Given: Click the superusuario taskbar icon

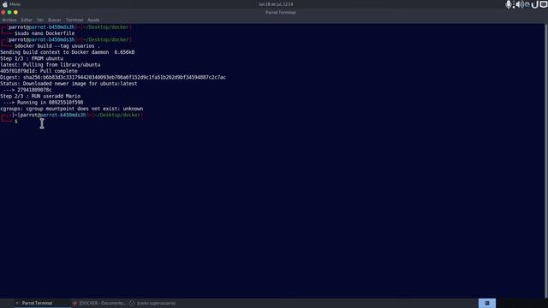Looking at the screenshot, I should pyautogui.click(x=132, y=303).
